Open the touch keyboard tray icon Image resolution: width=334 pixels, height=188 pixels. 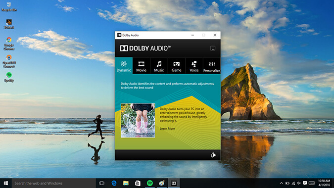pyautogui.click(x=311, y=183)
